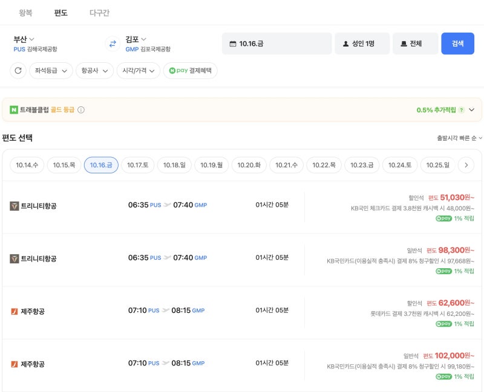Click the seat icon beside 전체
This screenshot has width=484, height=392.
[404, 43]
